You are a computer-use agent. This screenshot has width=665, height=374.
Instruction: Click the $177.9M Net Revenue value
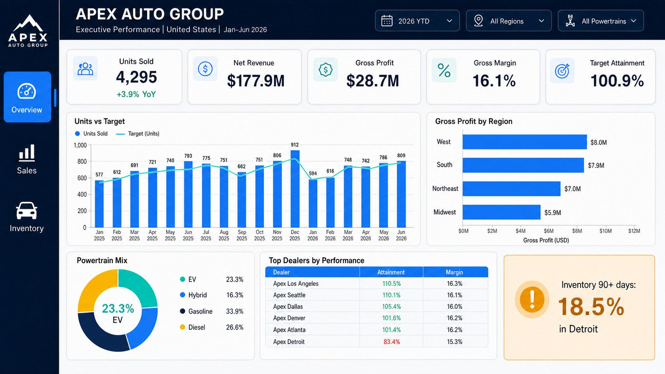pyautogui.click(x=256, y=81)
